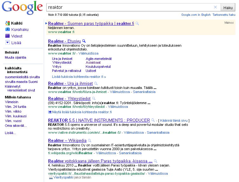Open Reaktor - Etusivu result

(64, 41)
